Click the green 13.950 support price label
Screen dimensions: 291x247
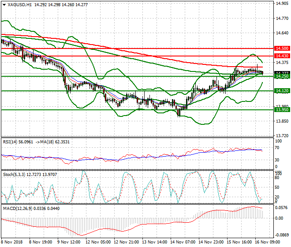pos(282,110)
